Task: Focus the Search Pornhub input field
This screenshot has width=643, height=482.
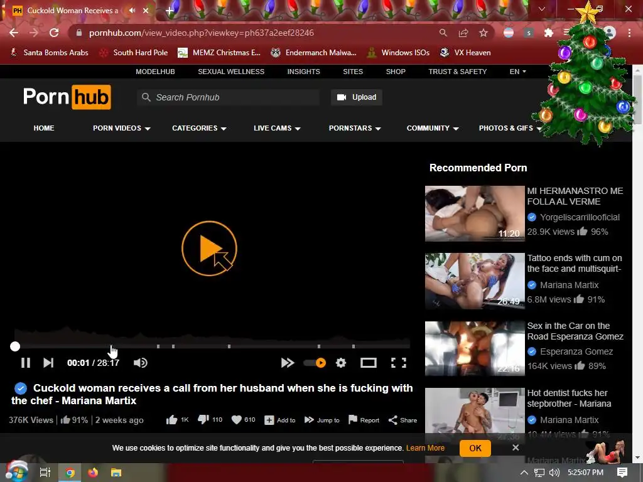Action: click(229, 97)
